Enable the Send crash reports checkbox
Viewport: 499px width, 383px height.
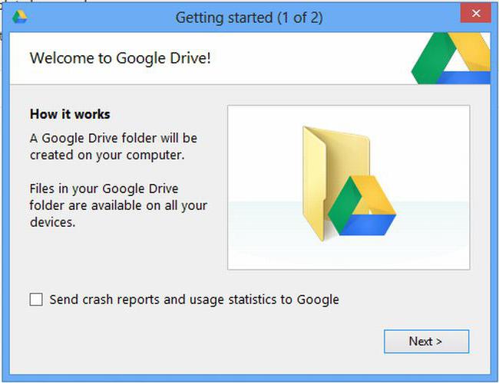pos(36,300)
